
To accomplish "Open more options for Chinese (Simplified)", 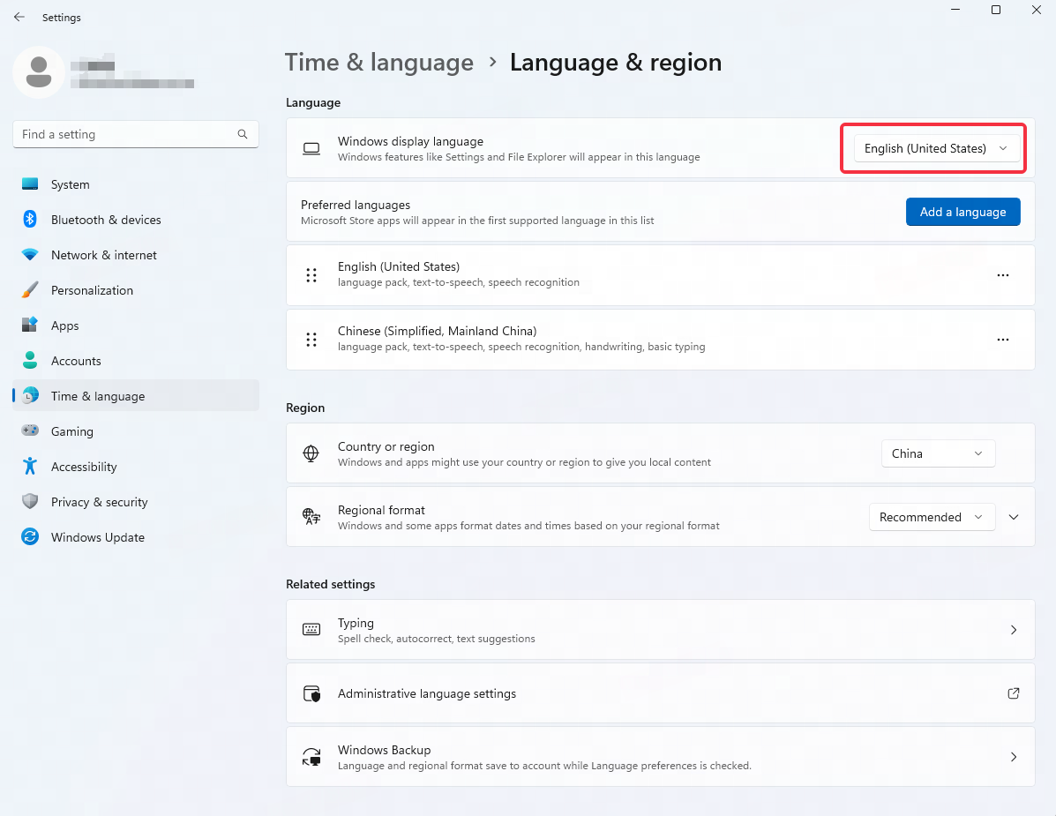I will [1002, 340].
